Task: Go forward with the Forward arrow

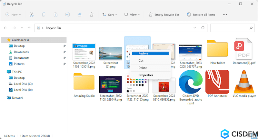Action: coord(14,28)
